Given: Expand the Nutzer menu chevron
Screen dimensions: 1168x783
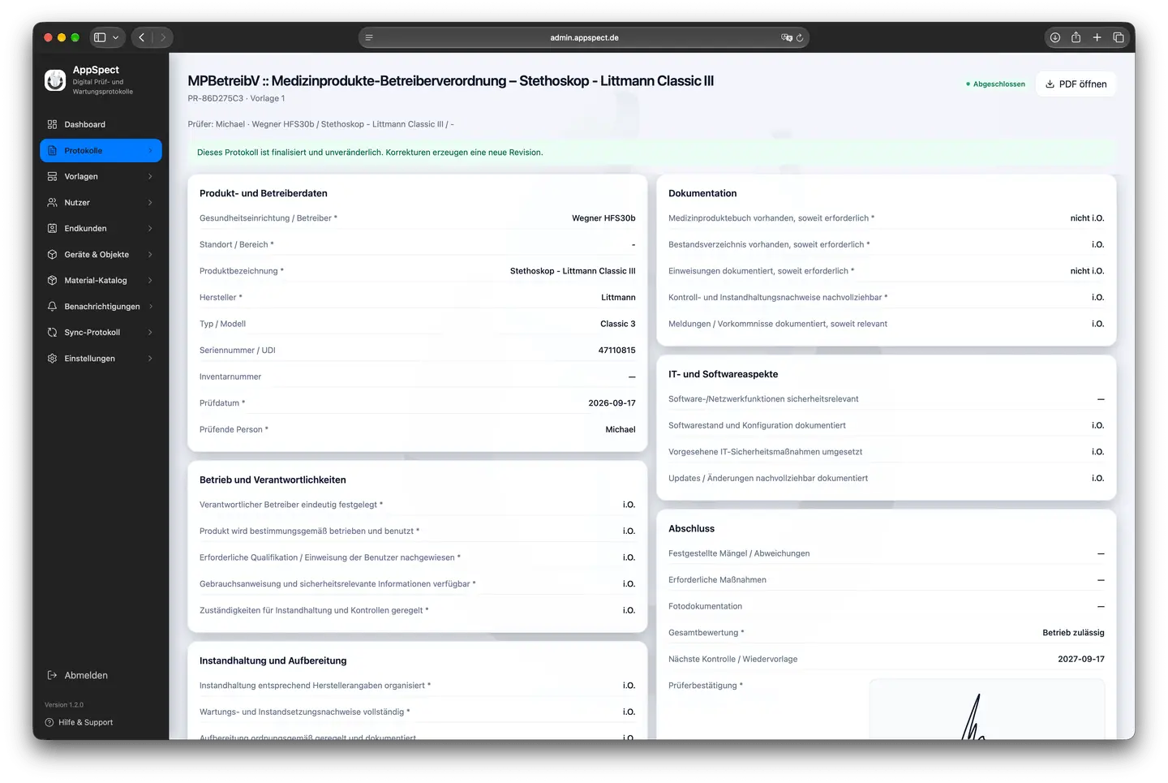Looking at the screenshot, I should [150, 203].
